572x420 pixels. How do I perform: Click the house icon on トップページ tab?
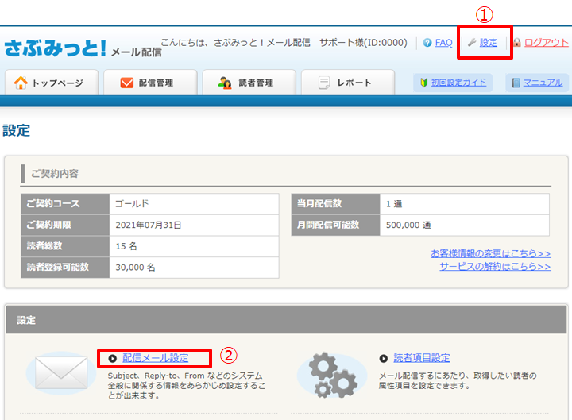click(x=21, y=83)
